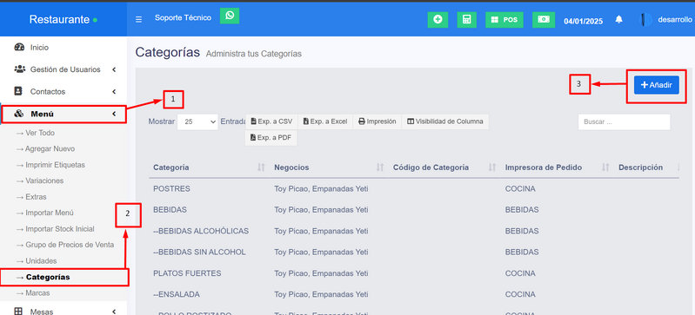Select the PLATOS FUERTES category cell

coord(187,273)
